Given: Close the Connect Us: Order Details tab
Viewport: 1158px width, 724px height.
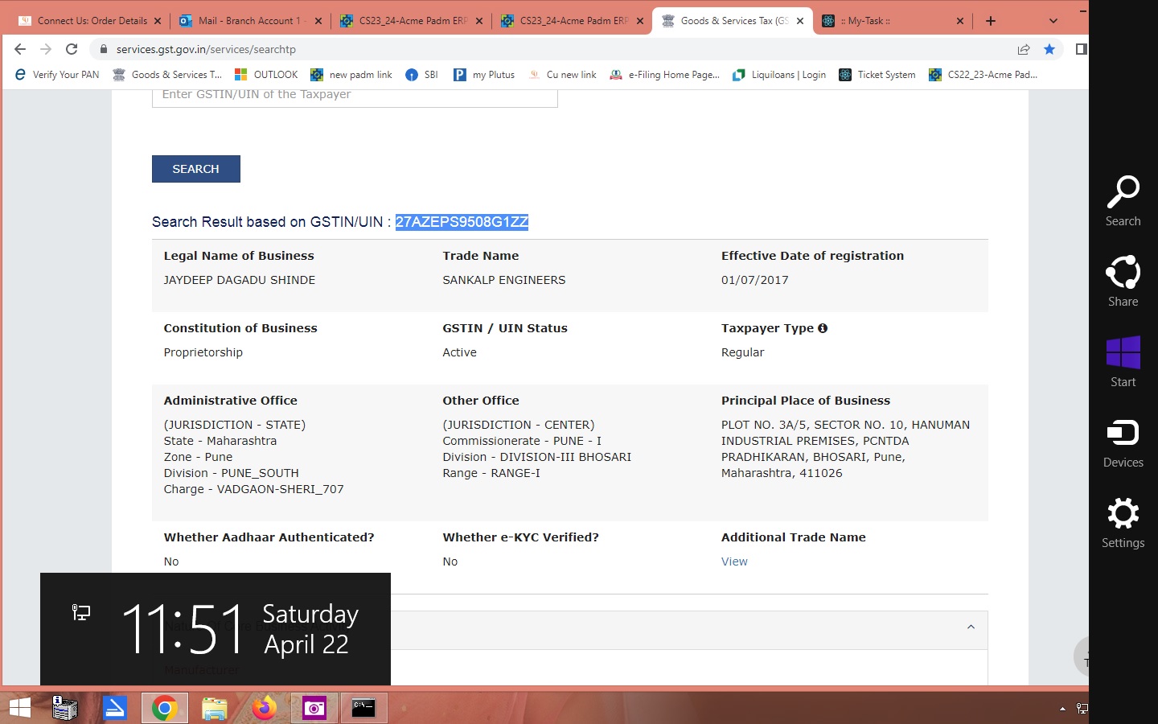Looking at the screenshot, I should 158,21.
